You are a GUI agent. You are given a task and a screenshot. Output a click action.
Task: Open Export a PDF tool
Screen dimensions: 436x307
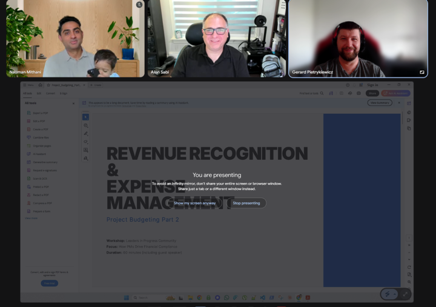pyautogui.click(x=38, y=113)
